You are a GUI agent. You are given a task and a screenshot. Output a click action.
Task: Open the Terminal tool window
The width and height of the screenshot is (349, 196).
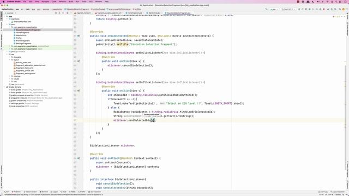pos(44,192)
